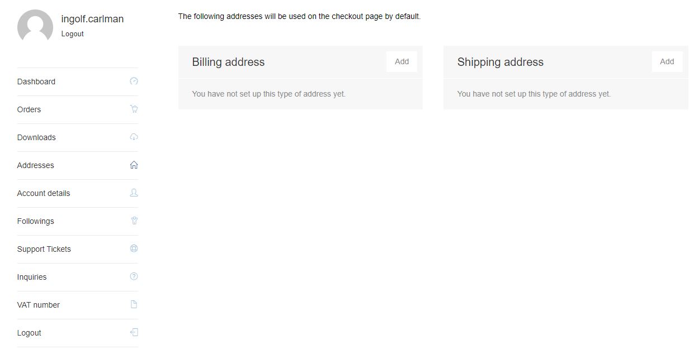Click the Inquiries question mark icon
This screenshot has height=359, width=699.
(134, 277)
